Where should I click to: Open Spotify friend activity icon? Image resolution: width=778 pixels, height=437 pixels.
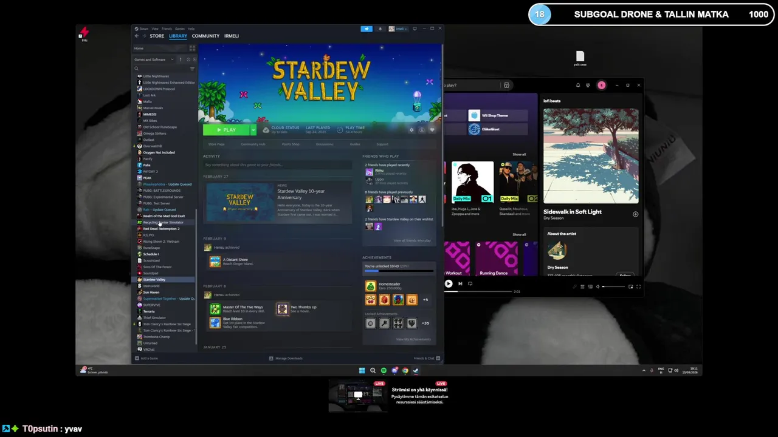click(588, 85)
